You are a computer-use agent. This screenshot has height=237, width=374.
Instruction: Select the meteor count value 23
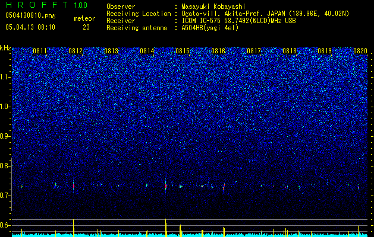[86, 27]
